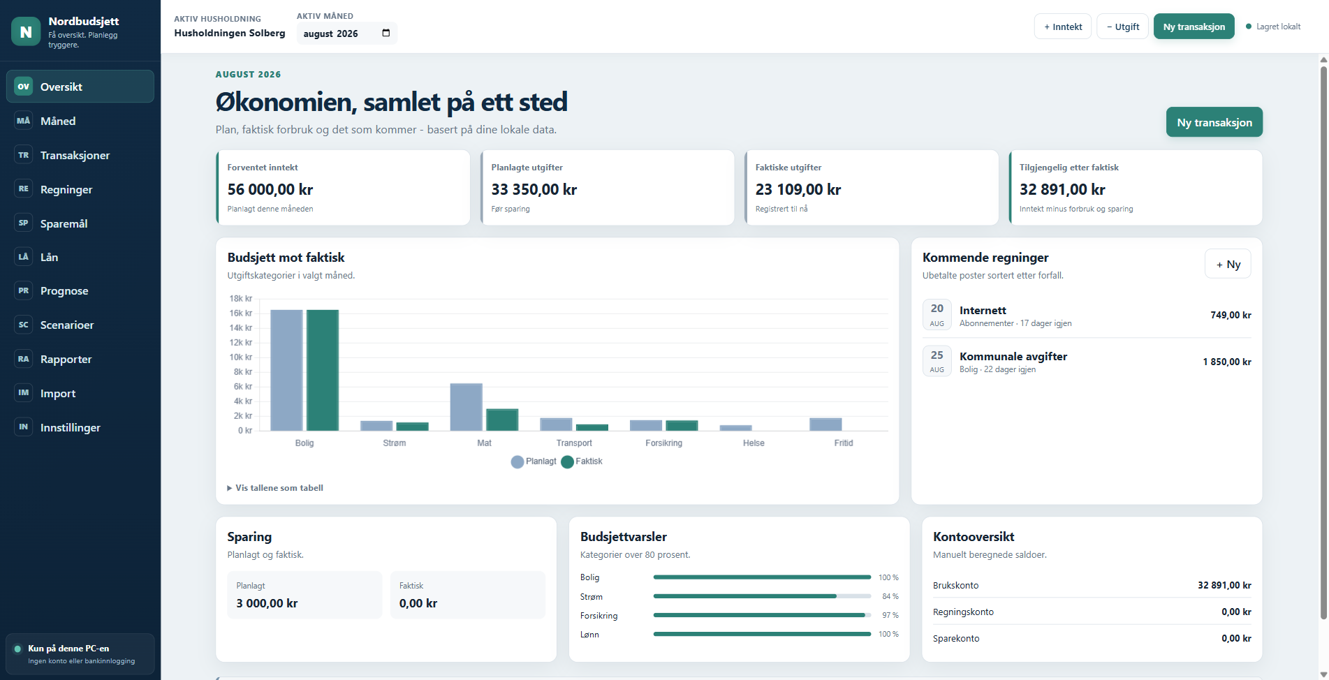
Task: Click the IN badge icon beside Innstillinger
Action: coord(24,427)
